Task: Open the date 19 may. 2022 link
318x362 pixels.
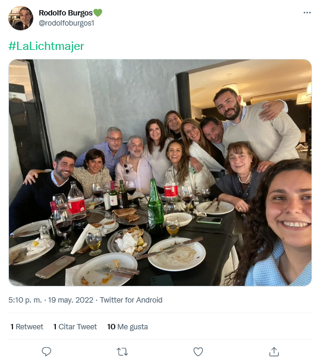Action: (71, 300)
